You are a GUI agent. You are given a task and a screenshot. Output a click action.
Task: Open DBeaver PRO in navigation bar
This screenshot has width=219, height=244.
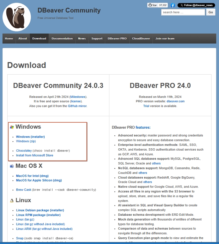117,38
